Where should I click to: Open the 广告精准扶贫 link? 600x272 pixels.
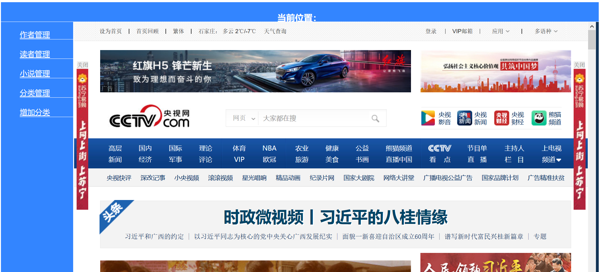pos(546,178)
